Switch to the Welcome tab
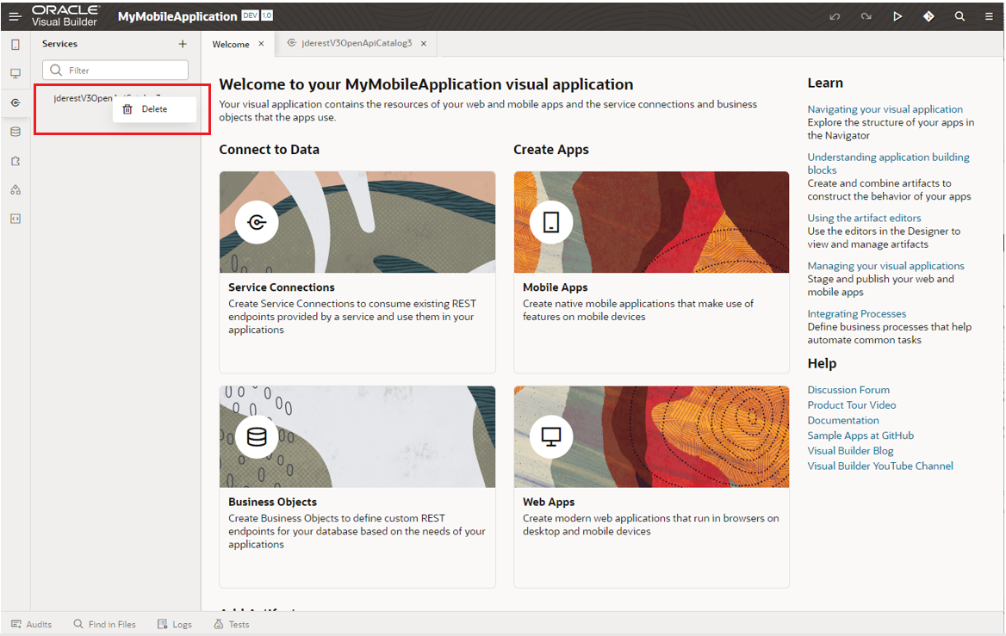 [231, 44]
